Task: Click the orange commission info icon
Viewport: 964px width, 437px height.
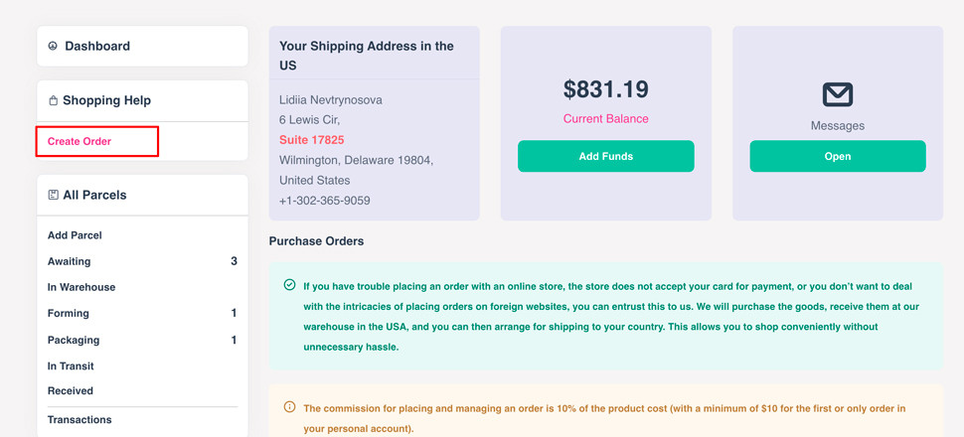Action: tap(289, 407)
